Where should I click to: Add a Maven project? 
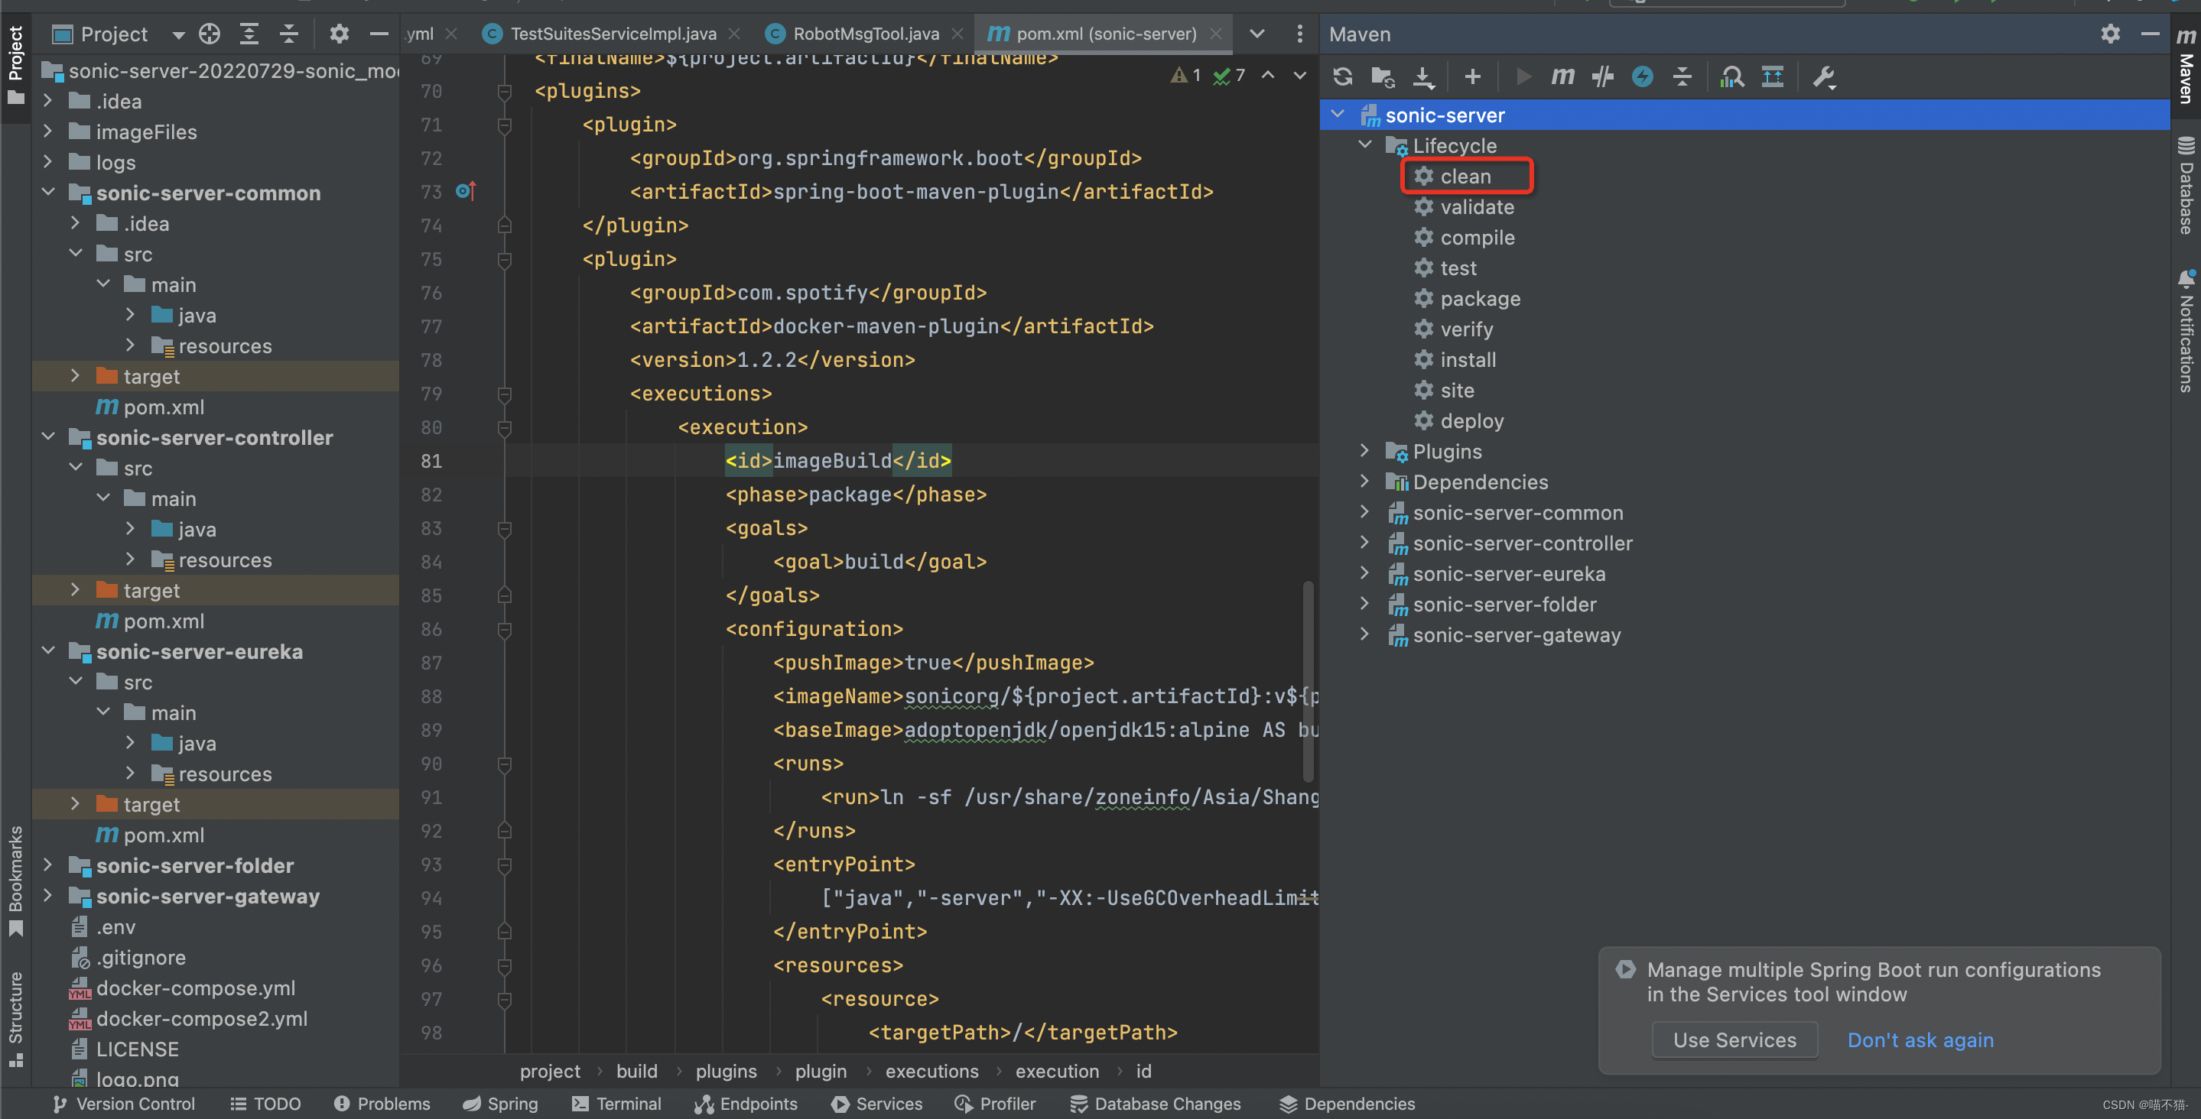(x=1472, y=77)
